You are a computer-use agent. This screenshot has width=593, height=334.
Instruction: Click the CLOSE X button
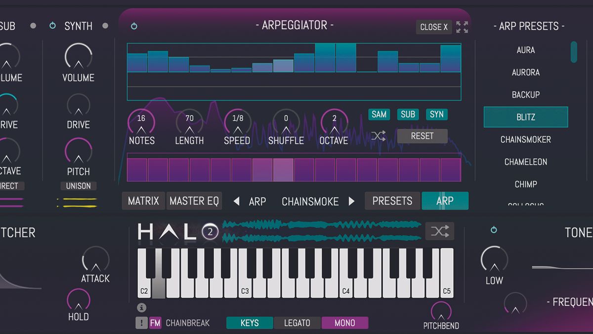pos(434,27)
